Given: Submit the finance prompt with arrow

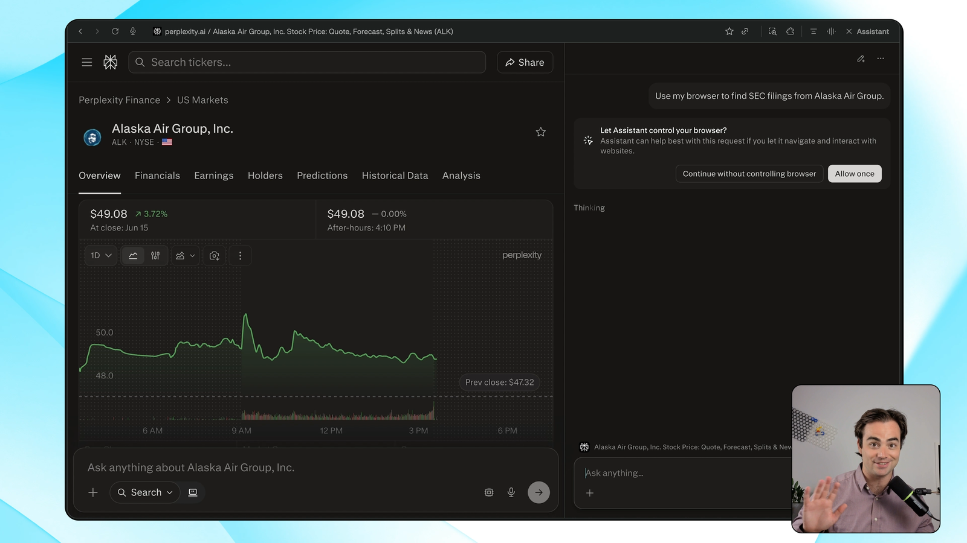Looking at the screenshot, I should [539, 492].
